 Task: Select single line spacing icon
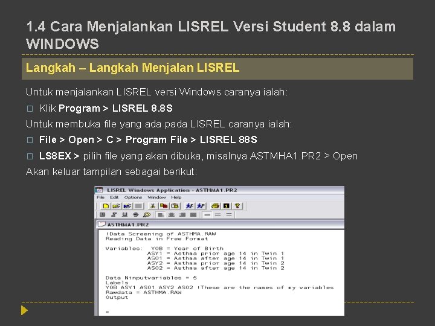click(207, 215)
